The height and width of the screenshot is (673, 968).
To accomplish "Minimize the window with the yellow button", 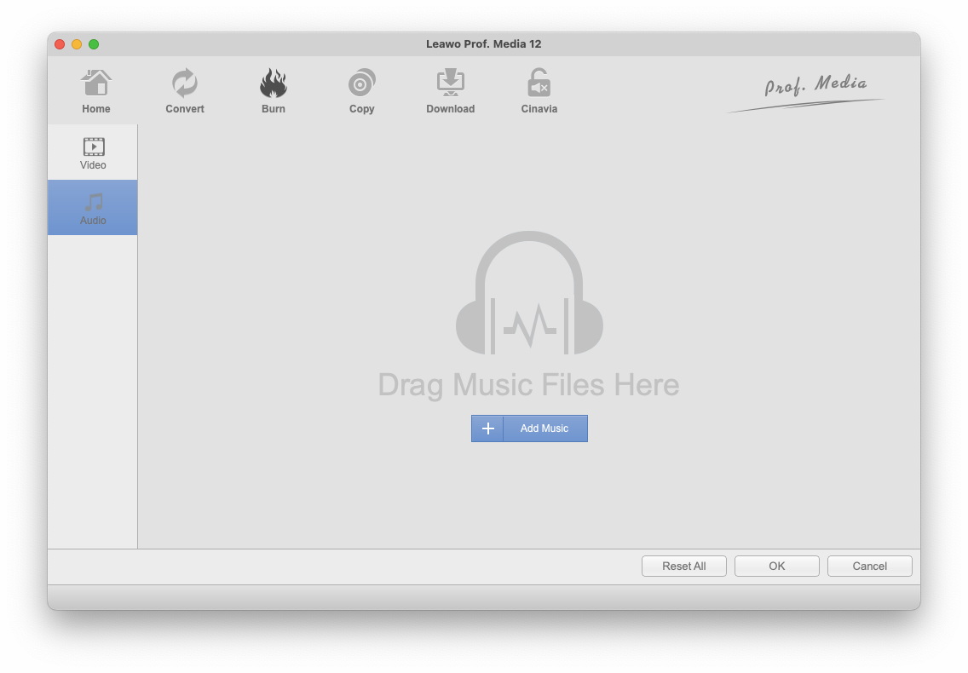I will click(77, 44).
